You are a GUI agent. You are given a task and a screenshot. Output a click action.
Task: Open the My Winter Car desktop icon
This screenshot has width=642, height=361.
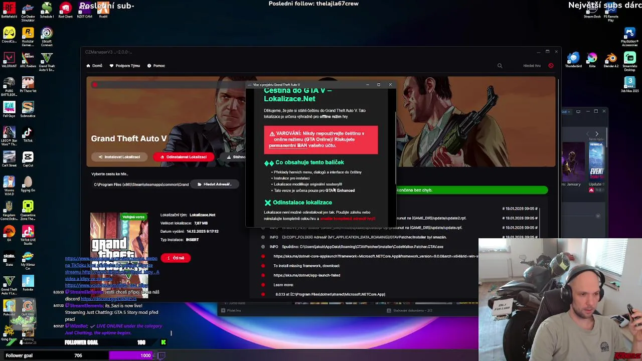point(28,260)
